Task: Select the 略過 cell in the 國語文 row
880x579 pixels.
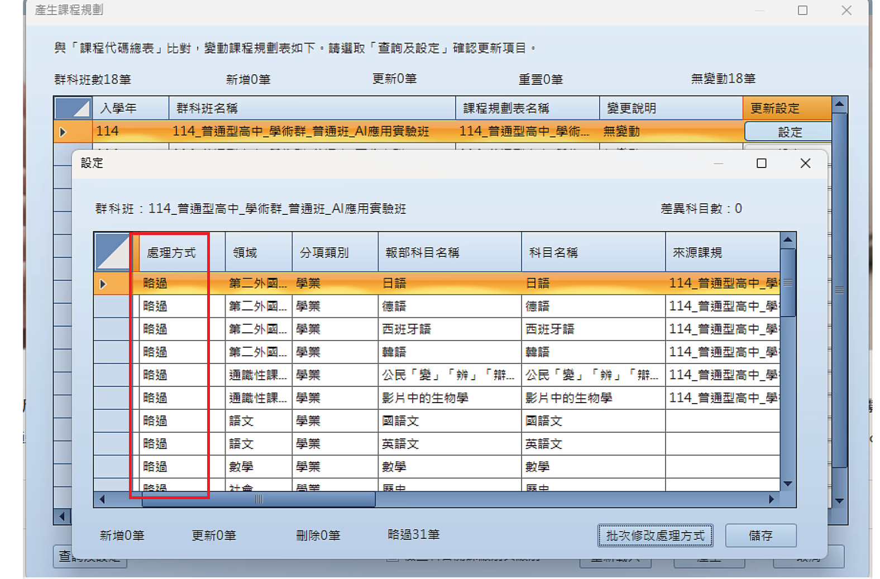Action: pyautogui.click(x=181, y=420)
